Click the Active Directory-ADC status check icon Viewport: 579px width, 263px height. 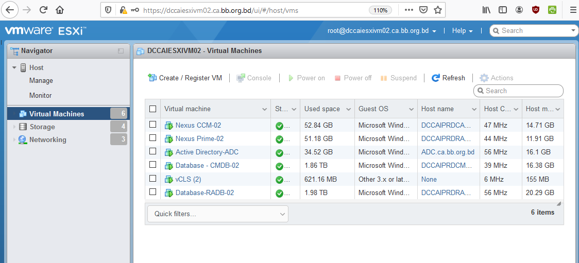coord(280,152)
